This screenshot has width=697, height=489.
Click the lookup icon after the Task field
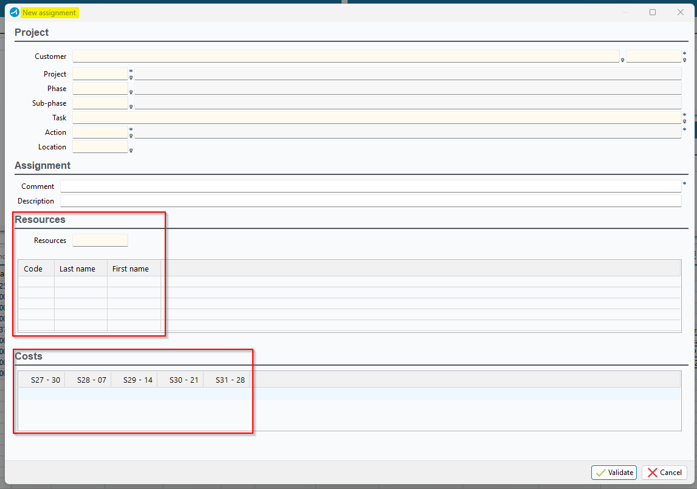point(684,121)
